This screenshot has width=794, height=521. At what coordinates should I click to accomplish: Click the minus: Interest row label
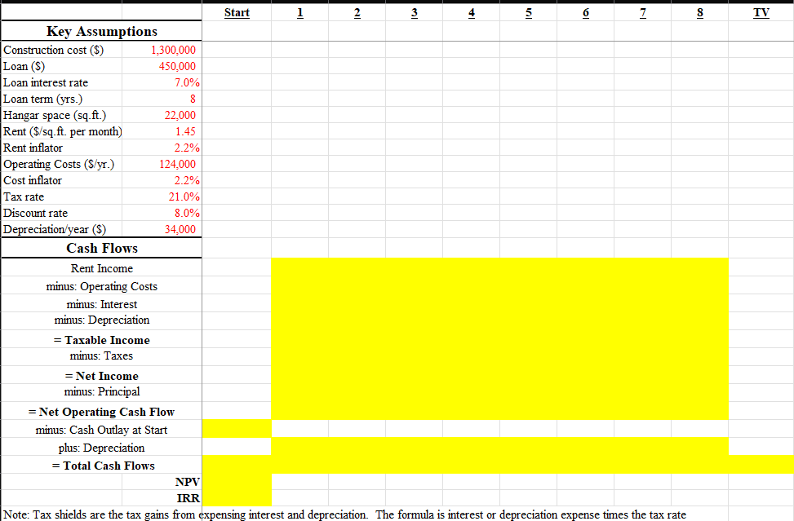coord(102,304)
